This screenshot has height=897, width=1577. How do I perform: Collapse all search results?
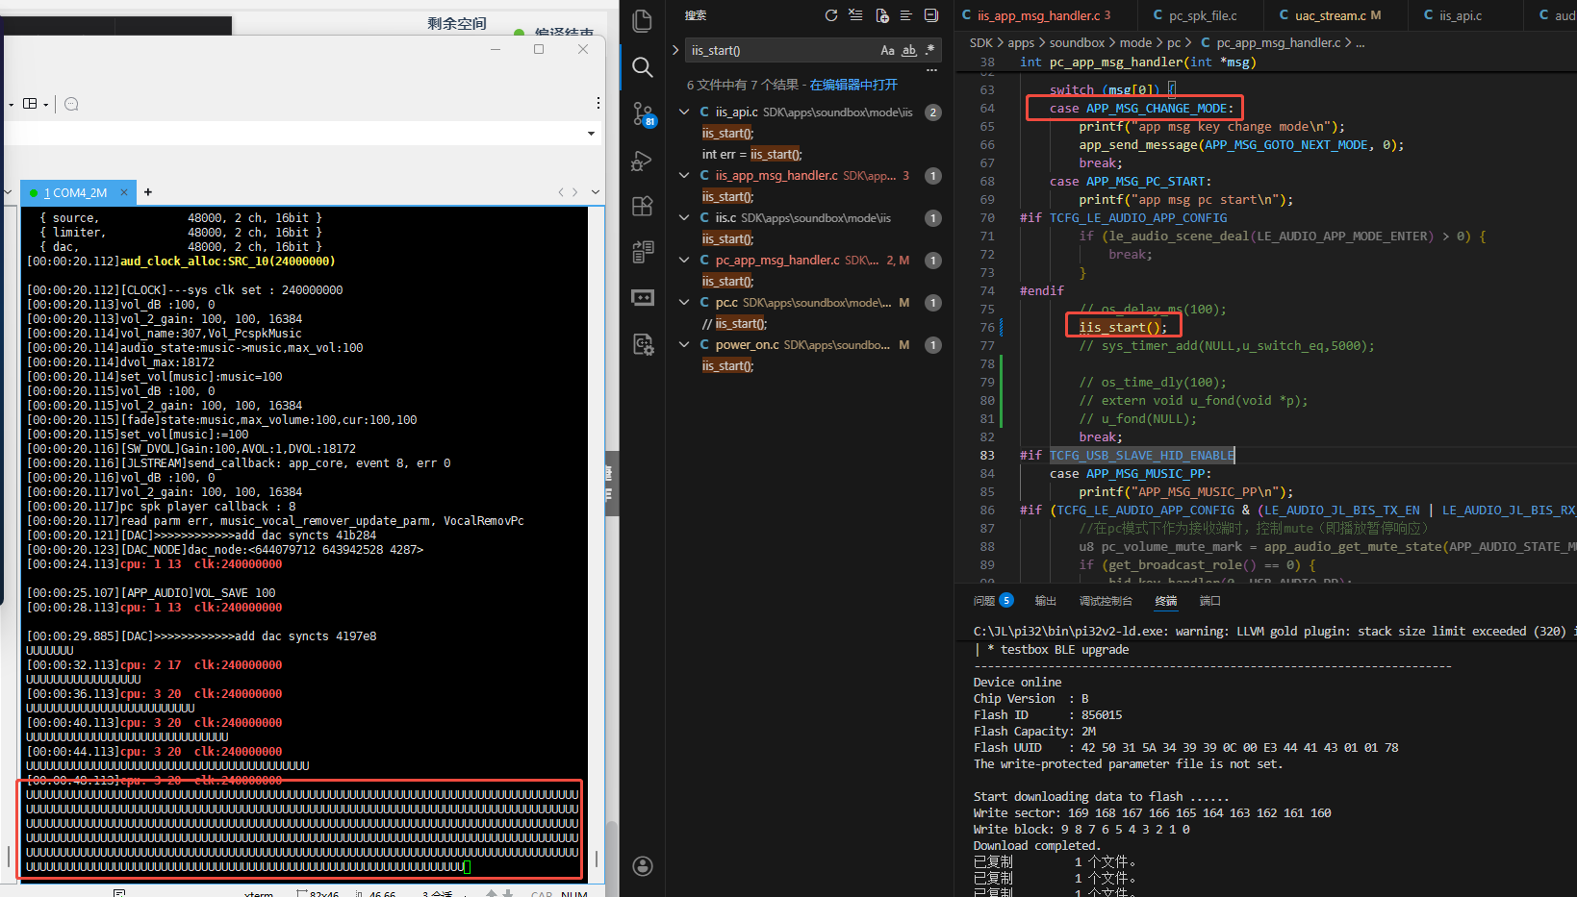point(931,15)
